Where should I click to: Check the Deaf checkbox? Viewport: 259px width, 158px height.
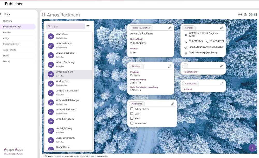[x=132, y=114]
